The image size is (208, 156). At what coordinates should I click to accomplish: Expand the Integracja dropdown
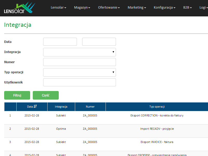coord(79,52)
